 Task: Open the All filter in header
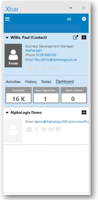[69, 19]
